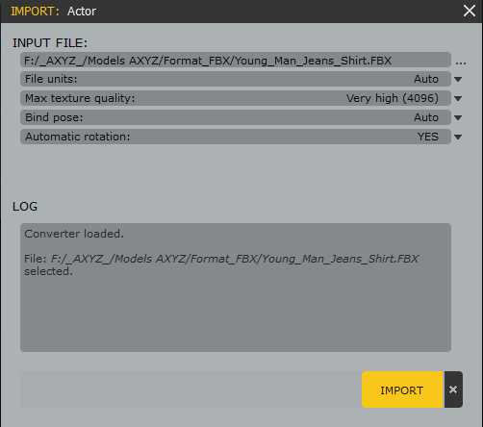Expand Max texture quality dropdown arrow

pos(458,98)
